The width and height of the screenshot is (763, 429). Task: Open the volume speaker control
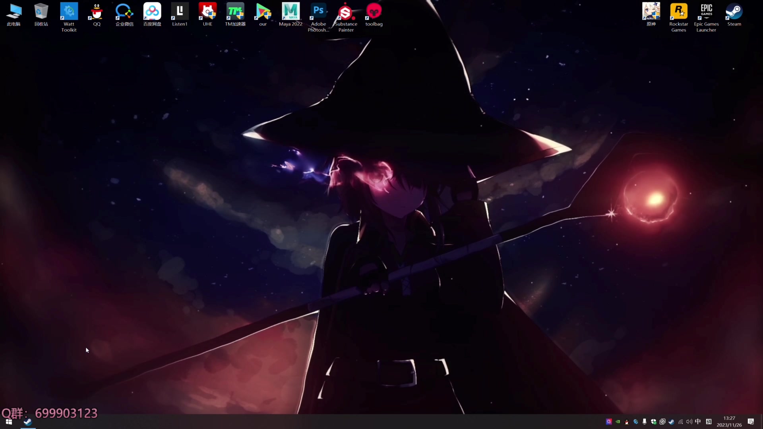(689, 422)
